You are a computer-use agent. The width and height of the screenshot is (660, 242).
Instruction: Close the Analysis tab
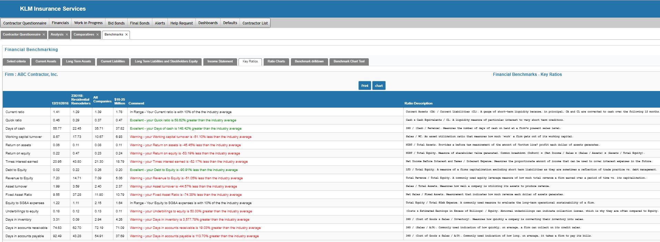click(67, 34)
